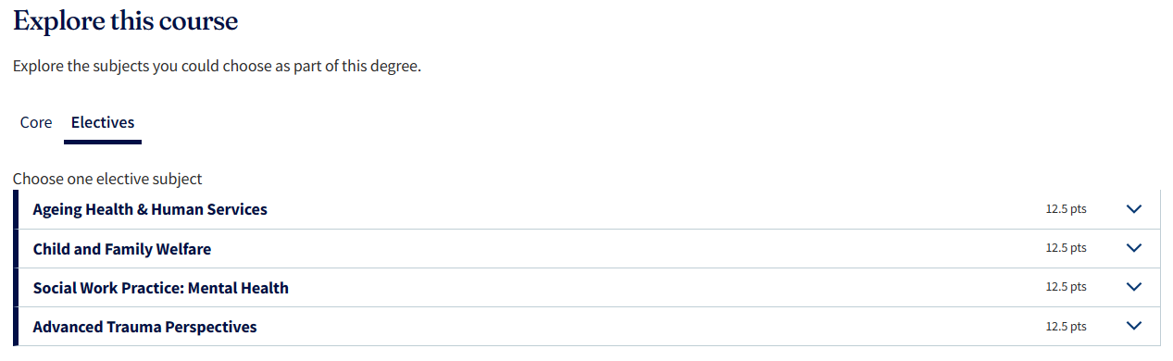Open chevron for Social Work Practice: Mental Health
The image size is (1173, 361).
(1134, 287)
